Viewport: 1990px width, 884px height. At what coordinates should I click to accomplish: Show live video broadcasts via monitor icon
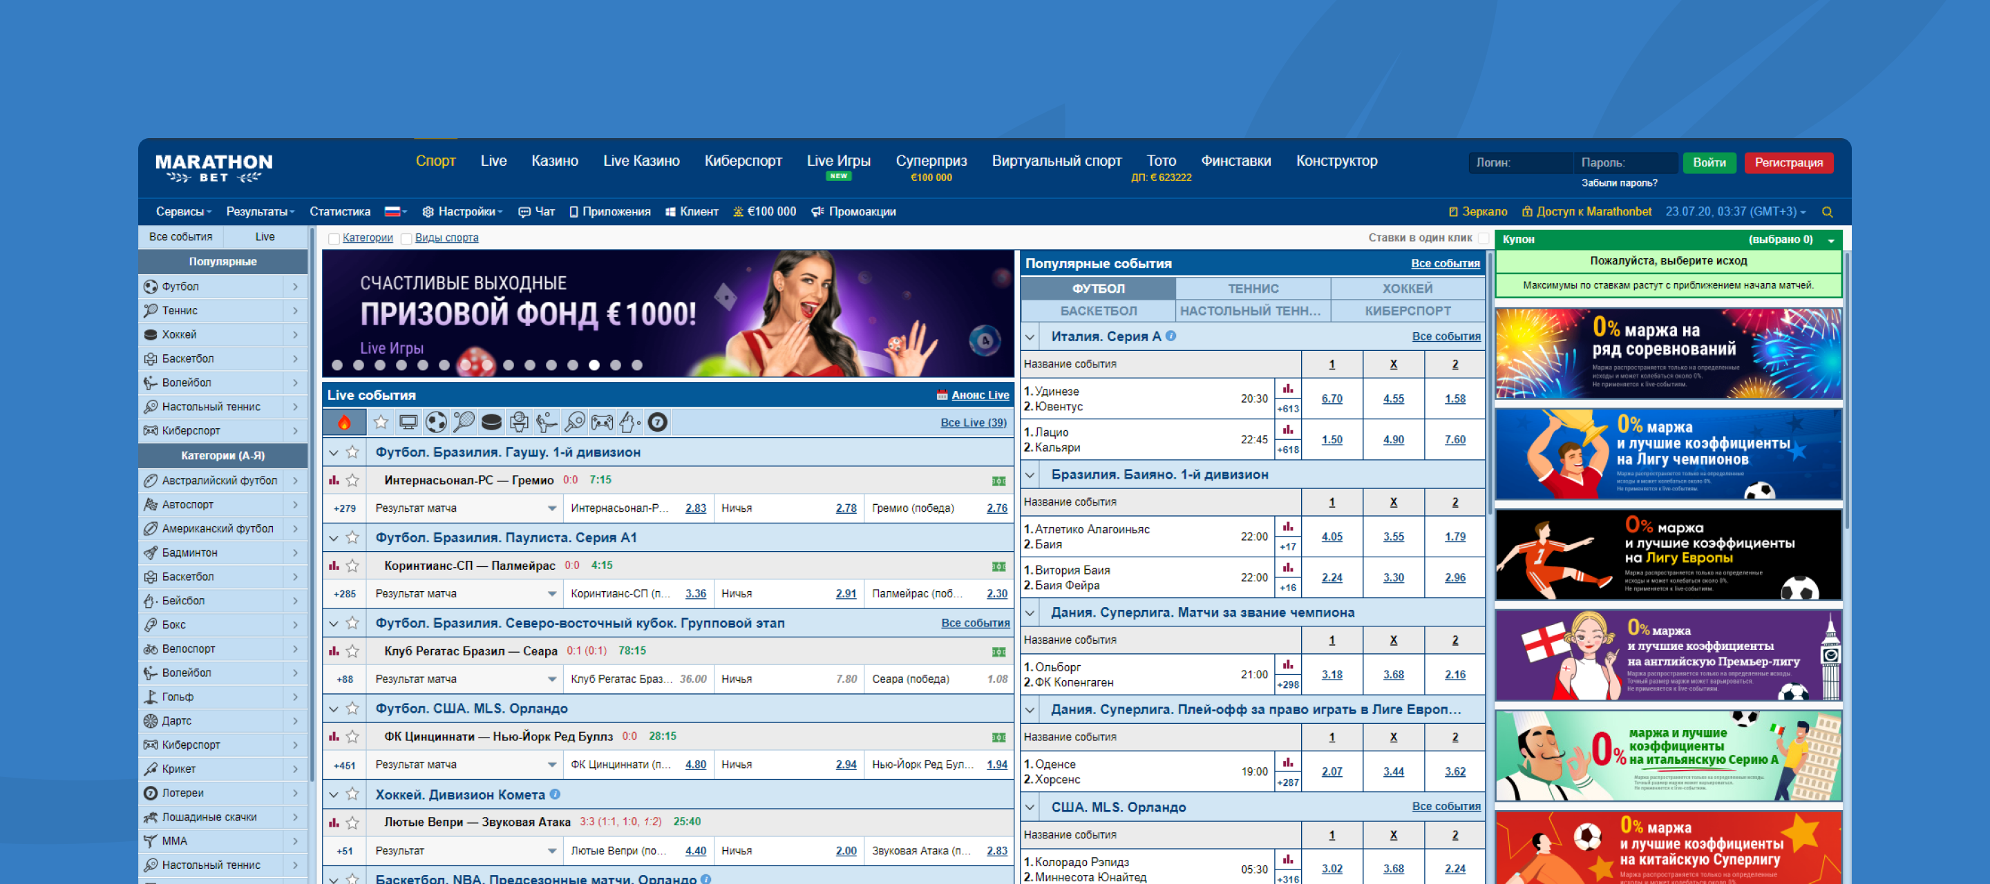pos(408,422)
